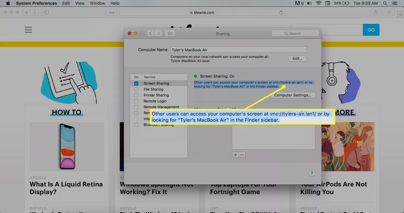Enable the Printer Sharing checkbox
The width and height of the screenshot is (404, 213).
click(136, 95)
